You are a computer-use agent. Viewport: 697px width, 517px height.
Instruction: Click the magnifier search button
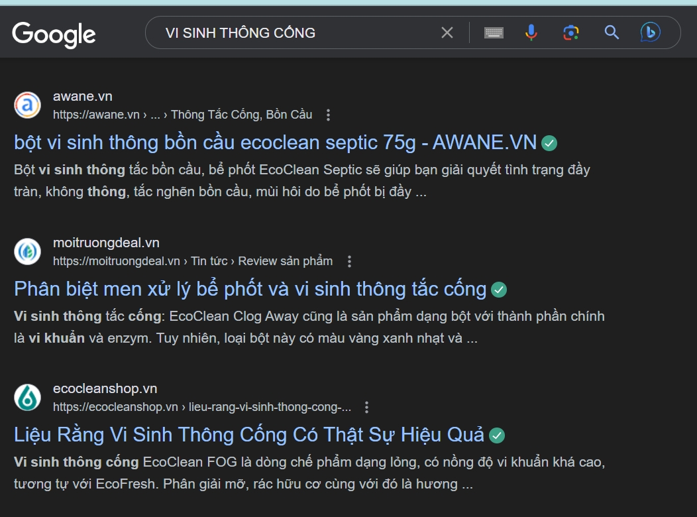point(612,32)
